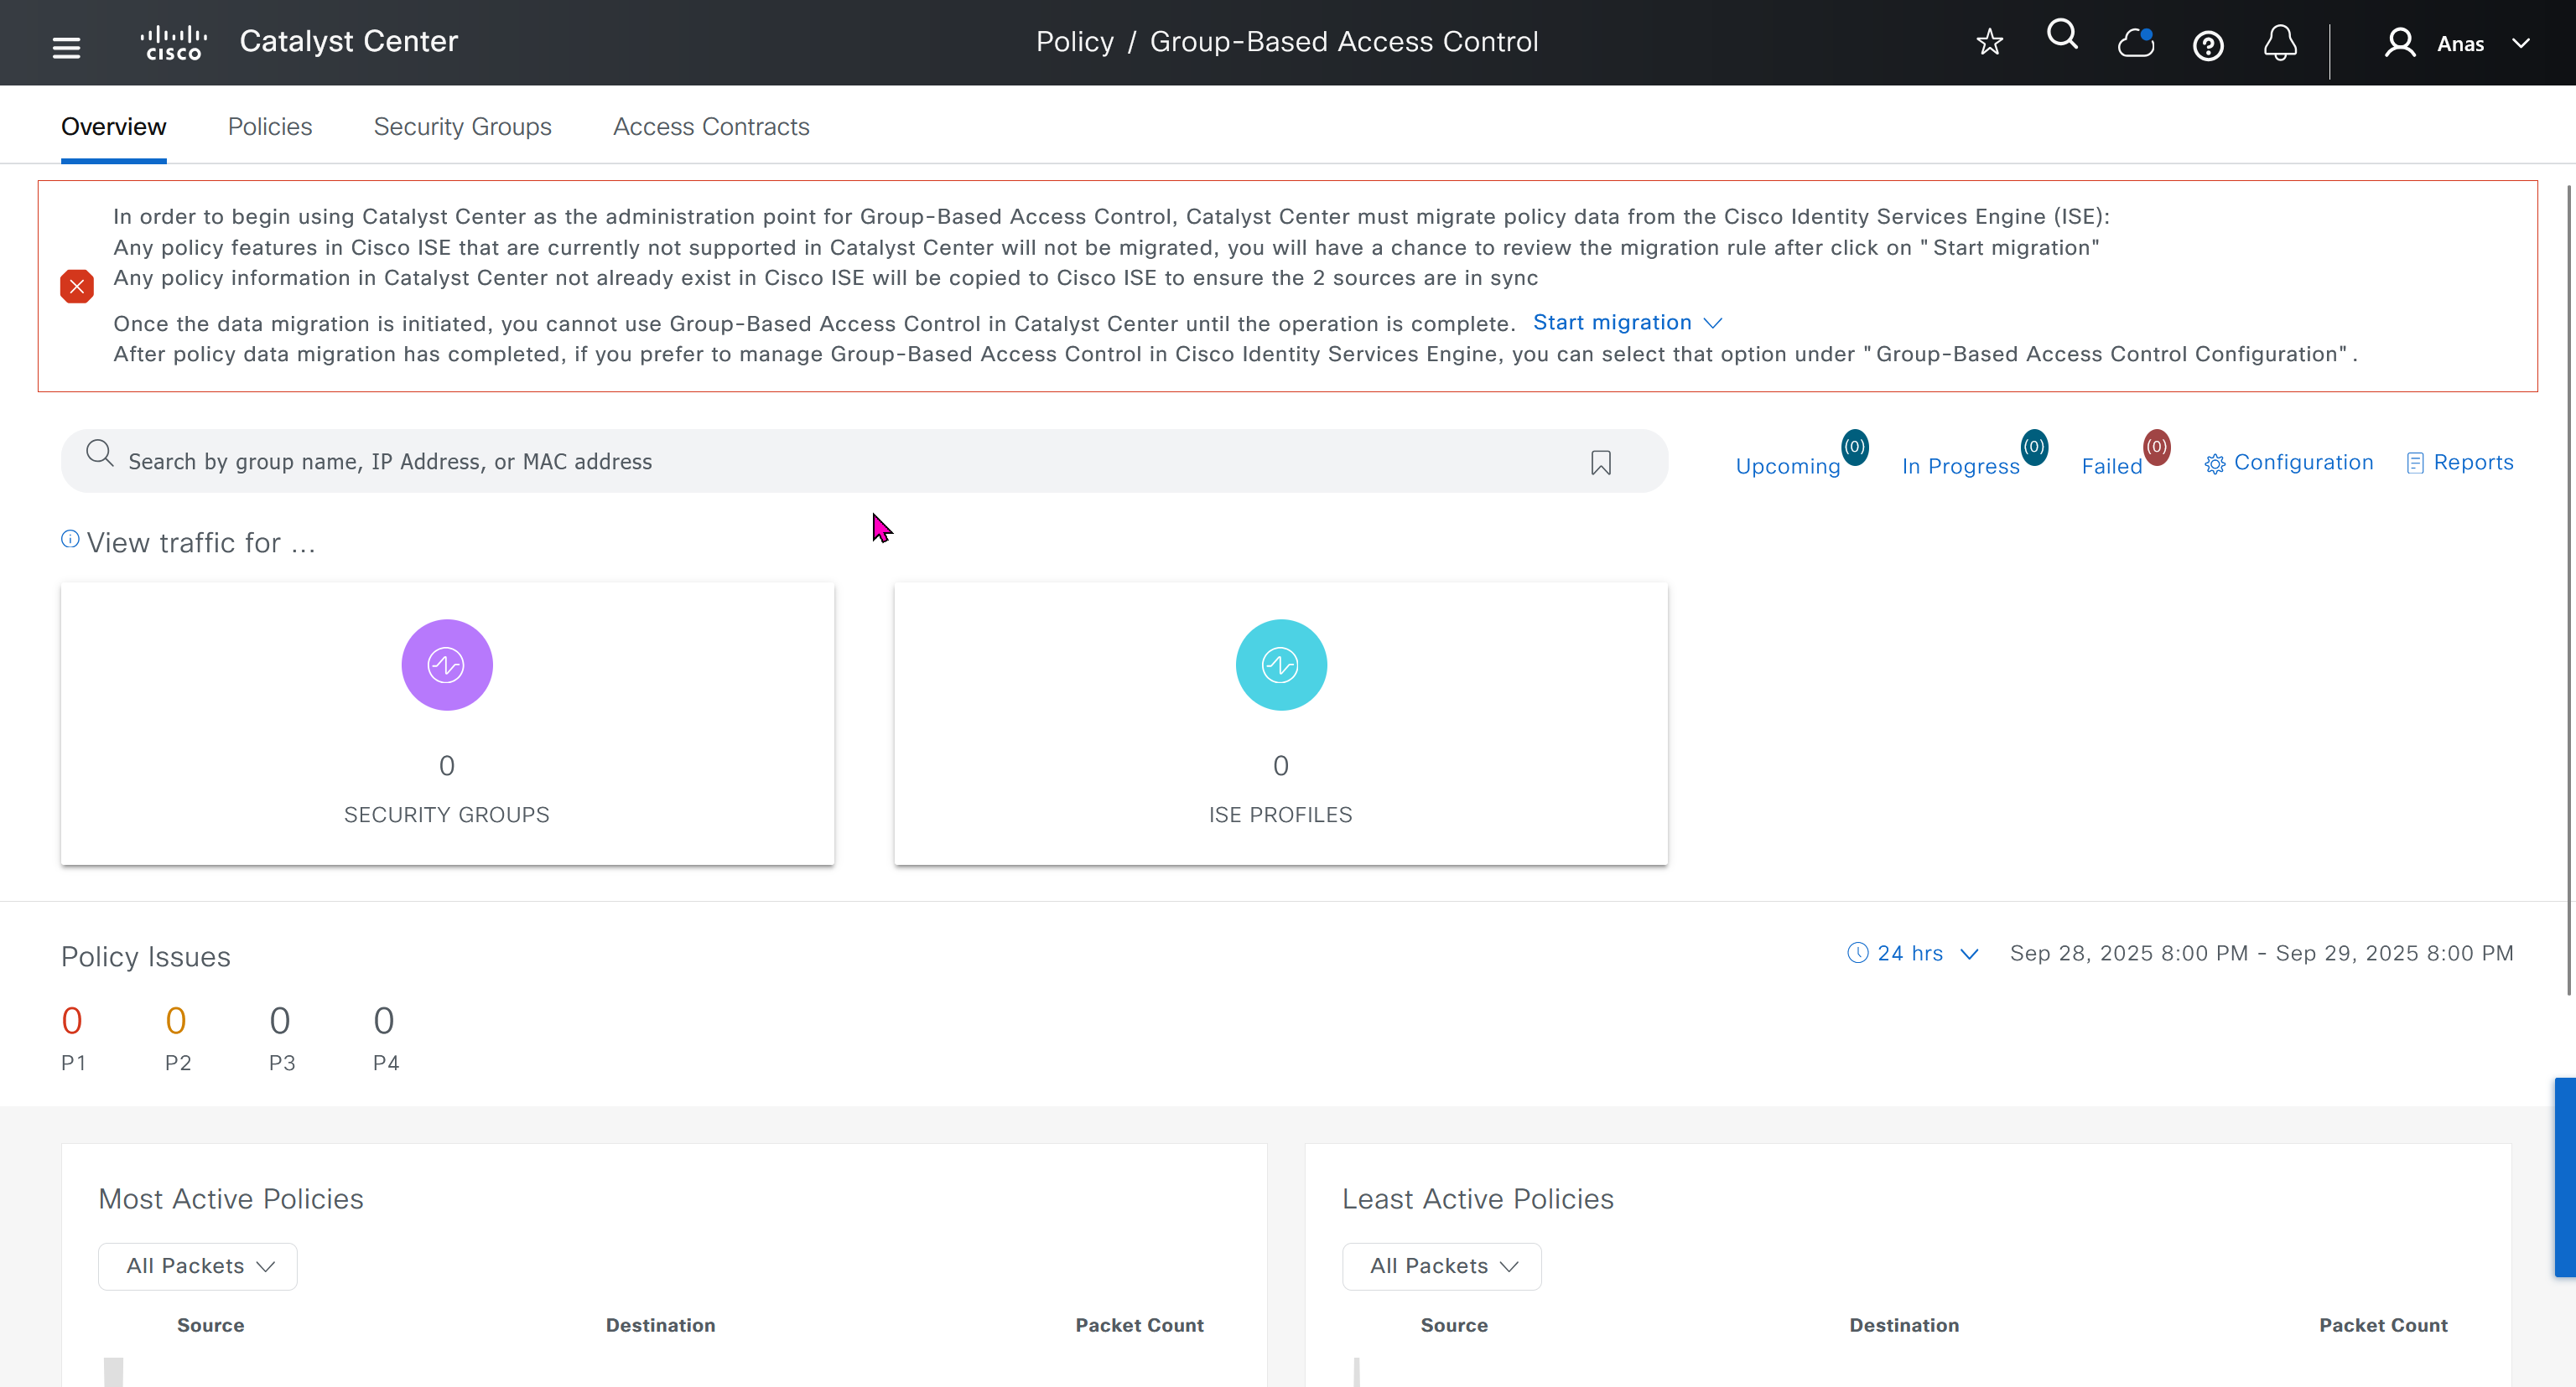Expand the Start migration dropdown

click(x=1626, y=323)
